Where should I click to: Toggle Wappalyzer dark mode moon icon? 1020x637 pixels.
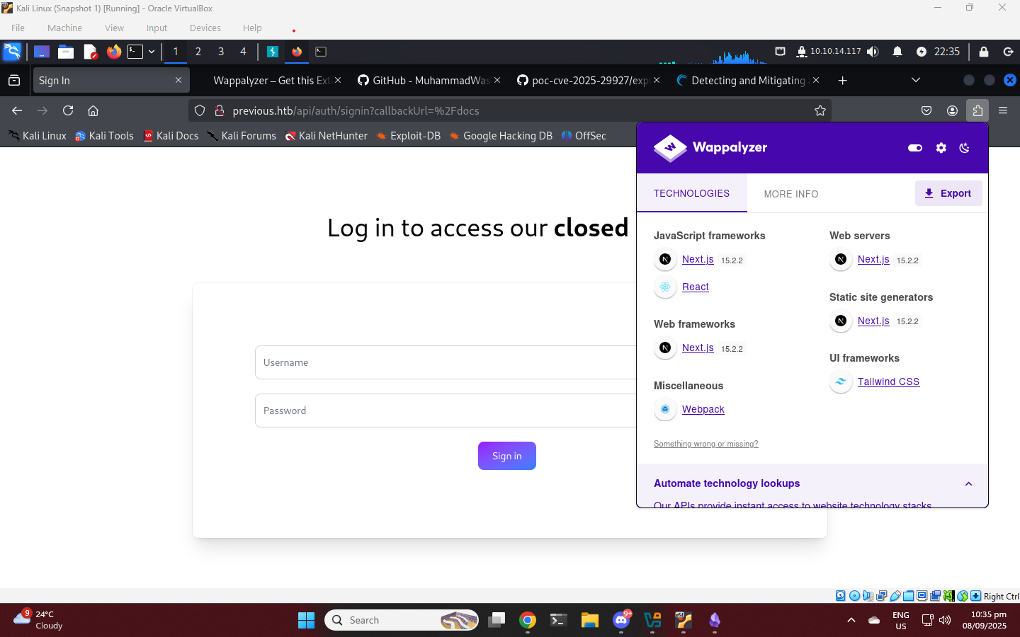click(x=964, y=148)
